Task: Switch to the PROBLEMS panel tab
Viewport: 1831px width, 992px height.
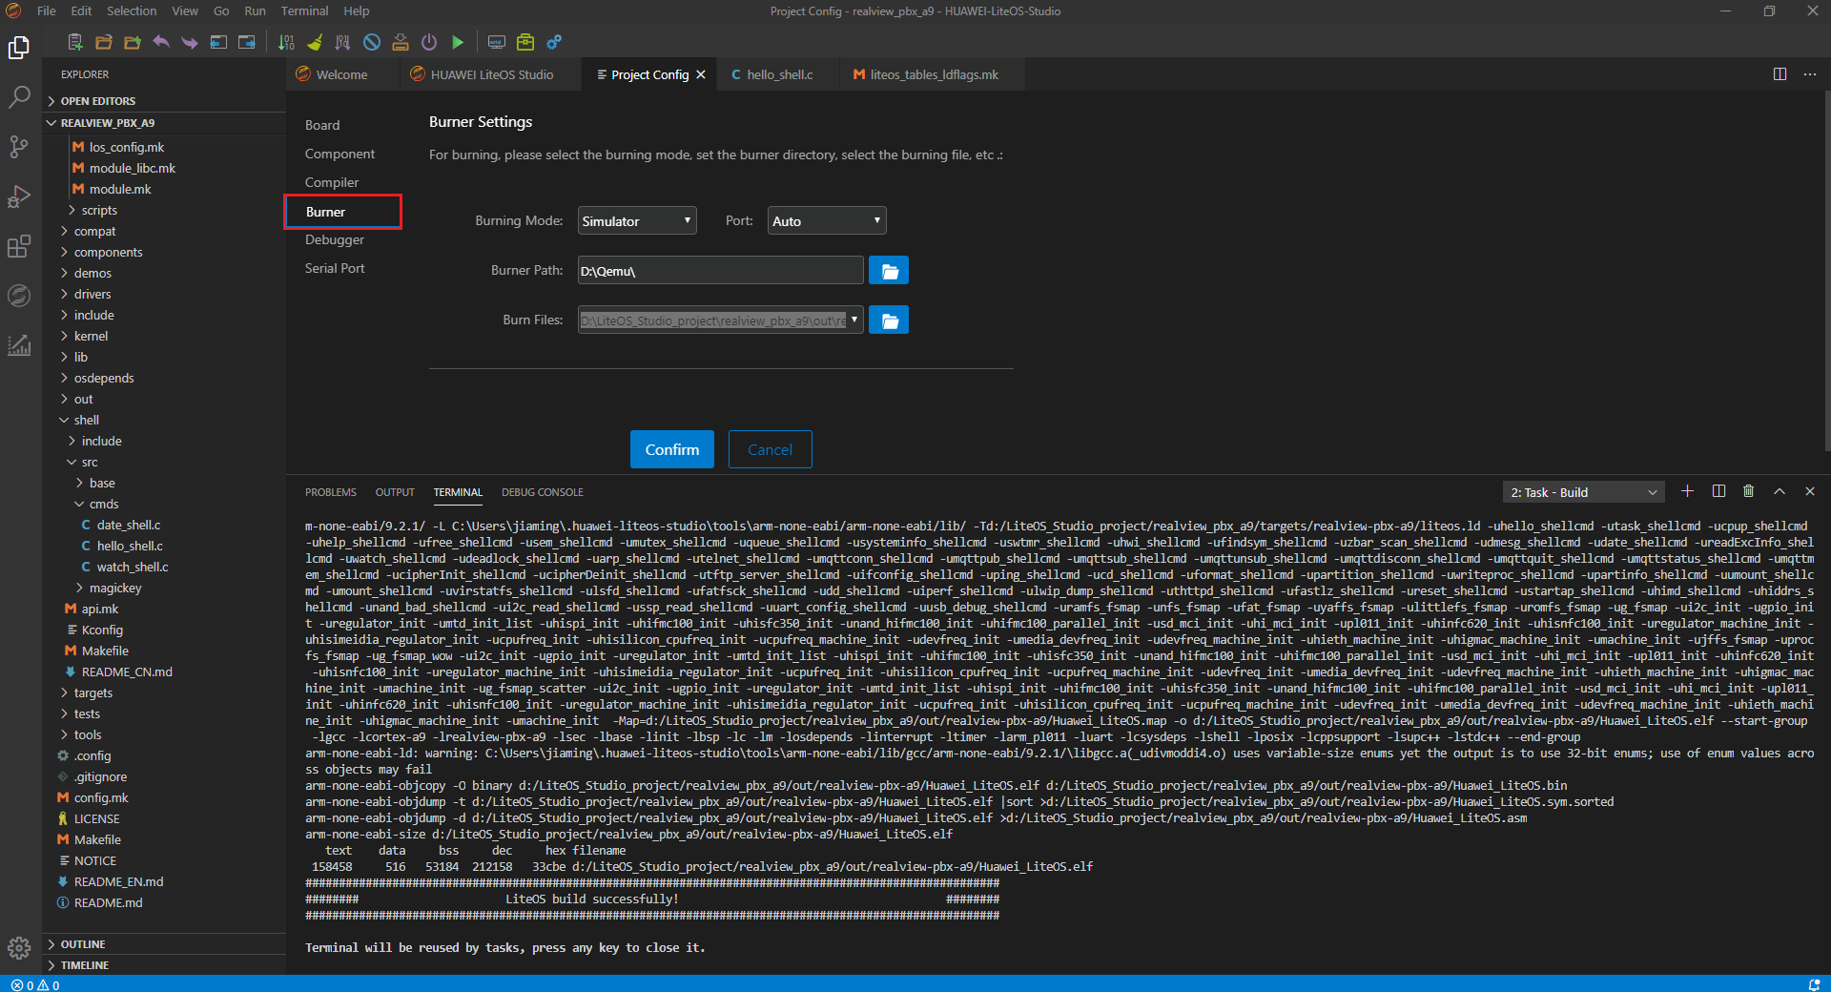Action: tap(331, 492)
